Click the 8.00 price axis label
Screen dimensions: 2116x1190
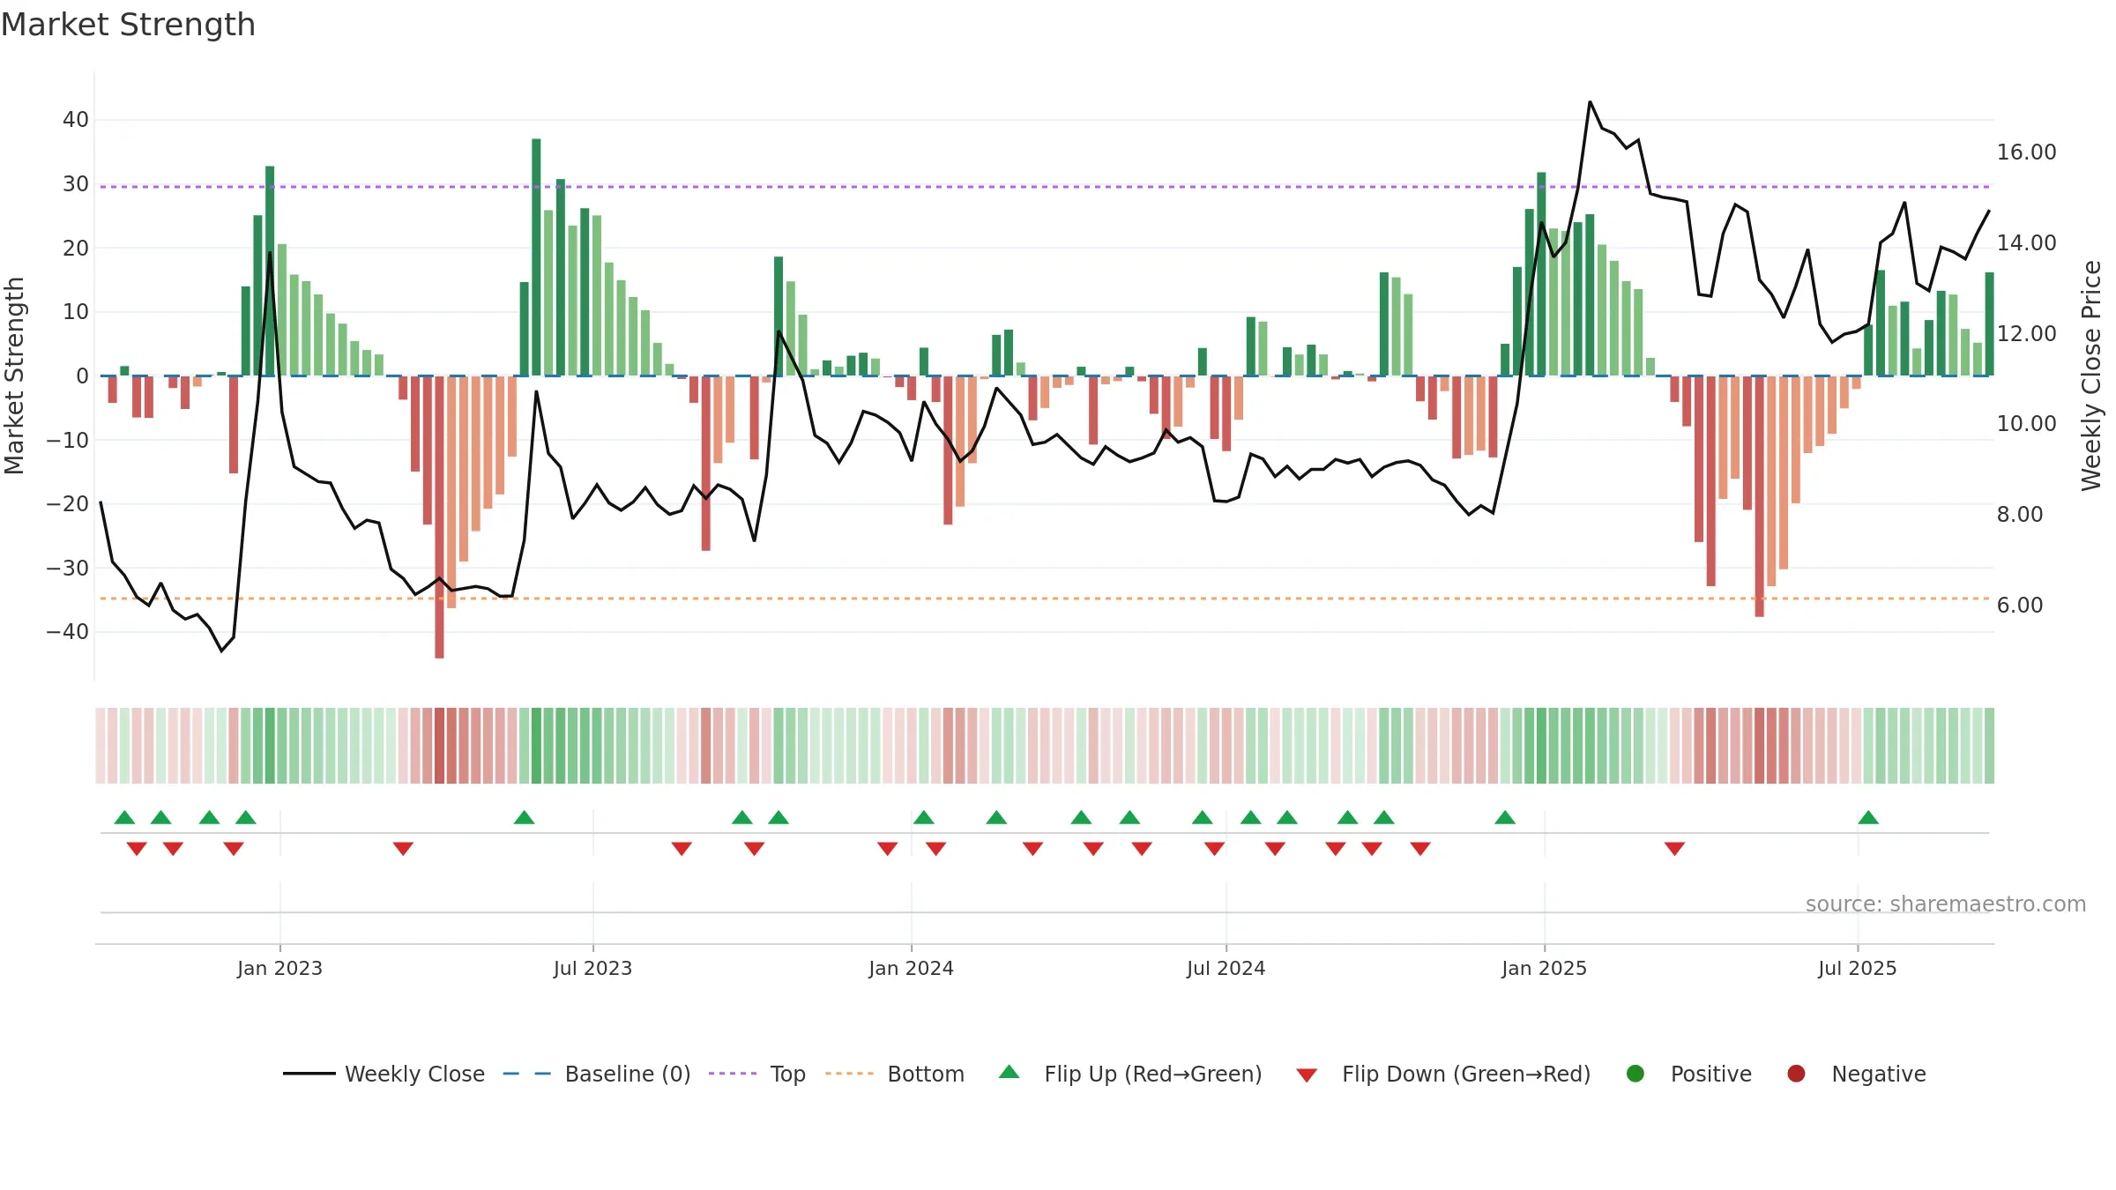pyautogui.click(x=2020, y=515)
